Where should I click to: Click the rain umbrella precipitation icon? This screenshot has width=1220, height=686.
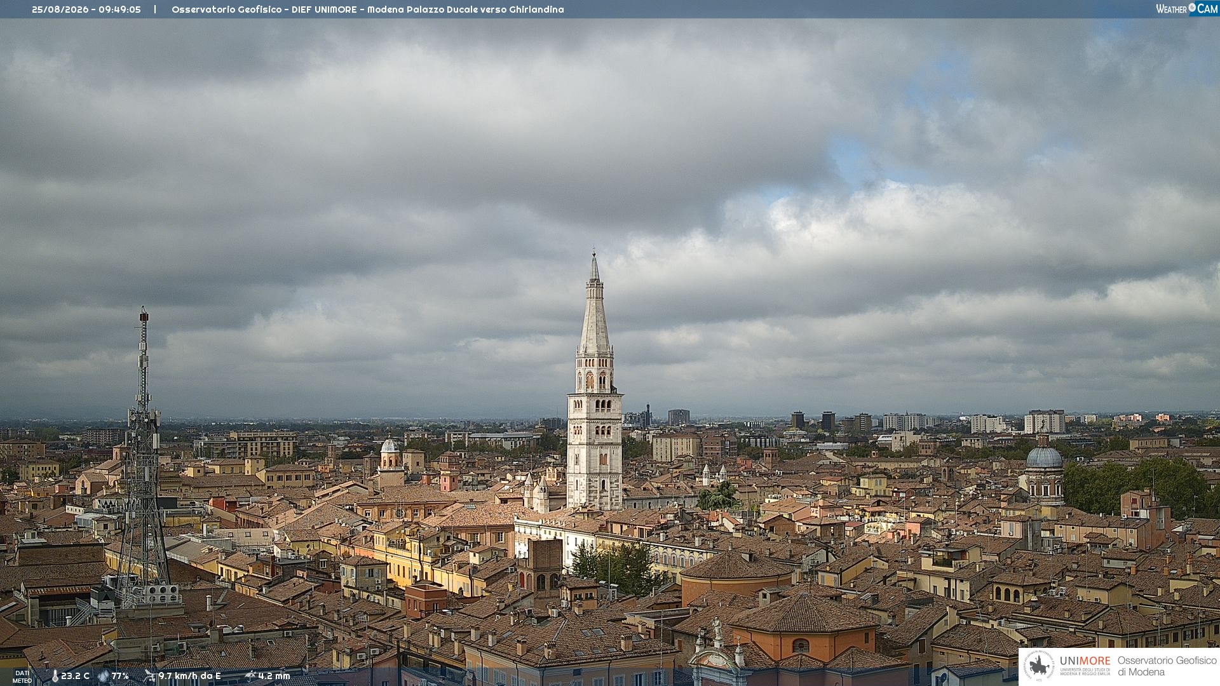pos(250,676)
